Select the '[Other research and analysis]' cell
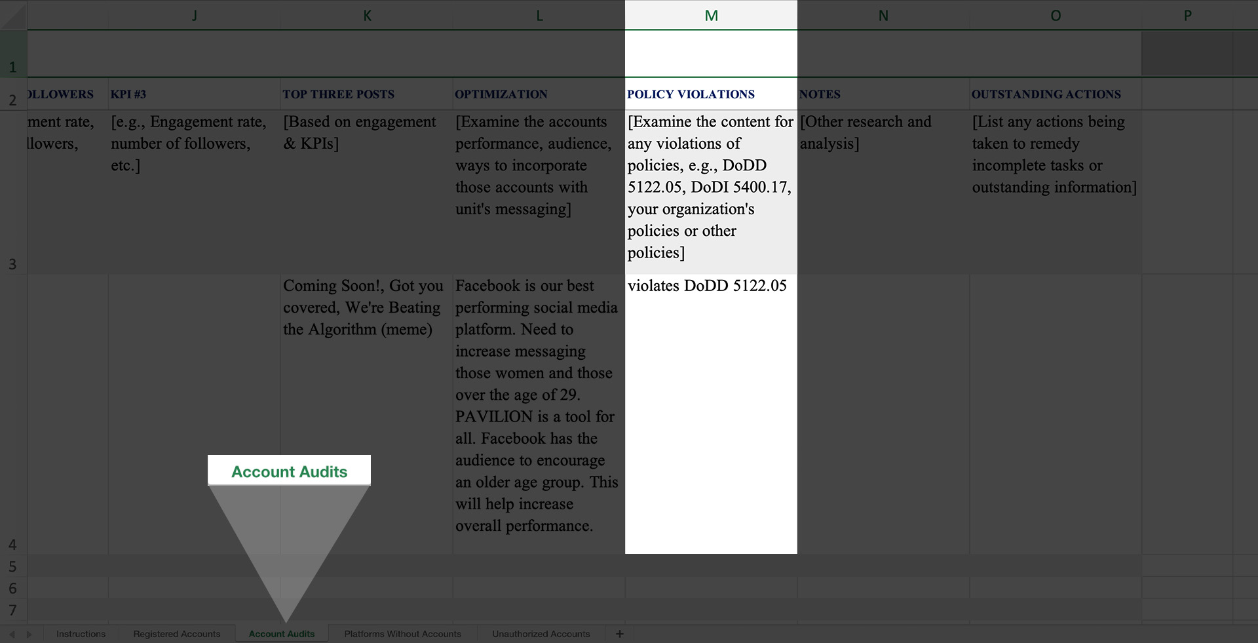 click(883, 192)
